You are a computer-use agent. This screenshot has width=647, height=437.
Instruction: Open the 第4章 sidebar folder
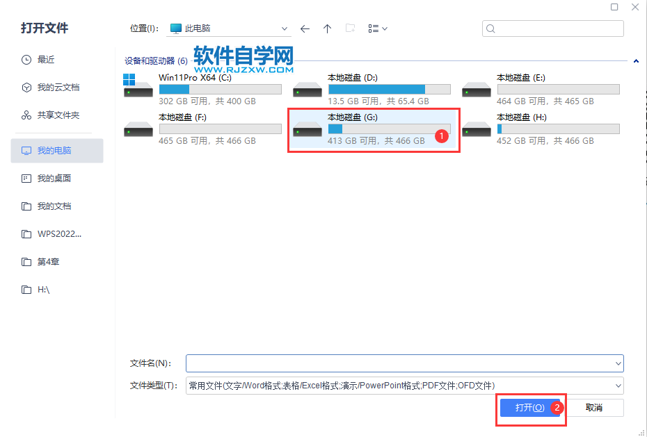[x=49, y=261]
